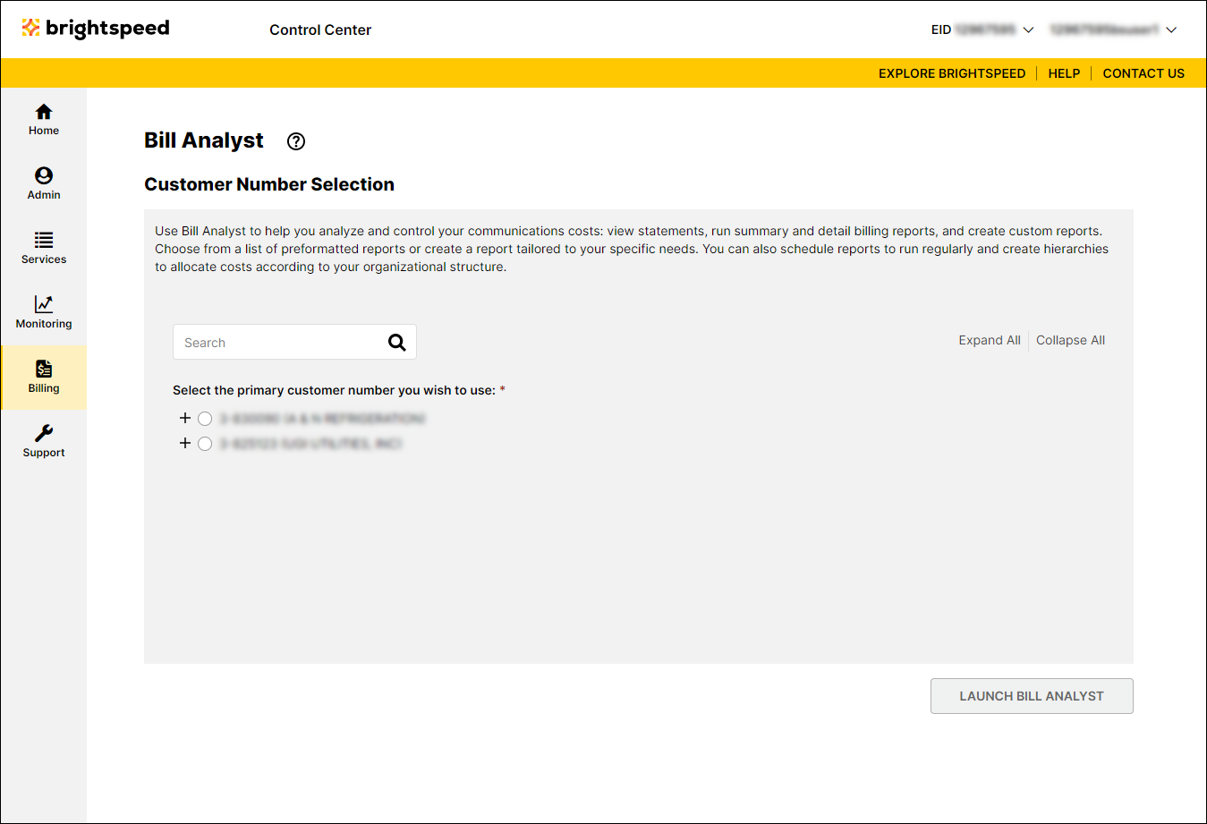Screen dimensions: 1207x824
Task: Select the second customer number radio button
Action: [205, 444]
